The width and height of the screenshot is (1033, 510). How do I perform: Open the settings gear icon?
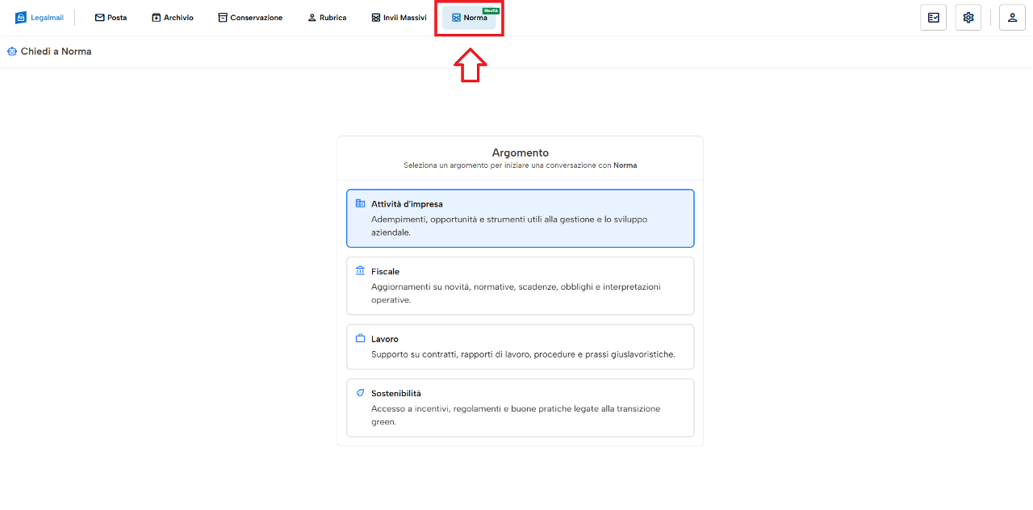[x=968, y=18]
